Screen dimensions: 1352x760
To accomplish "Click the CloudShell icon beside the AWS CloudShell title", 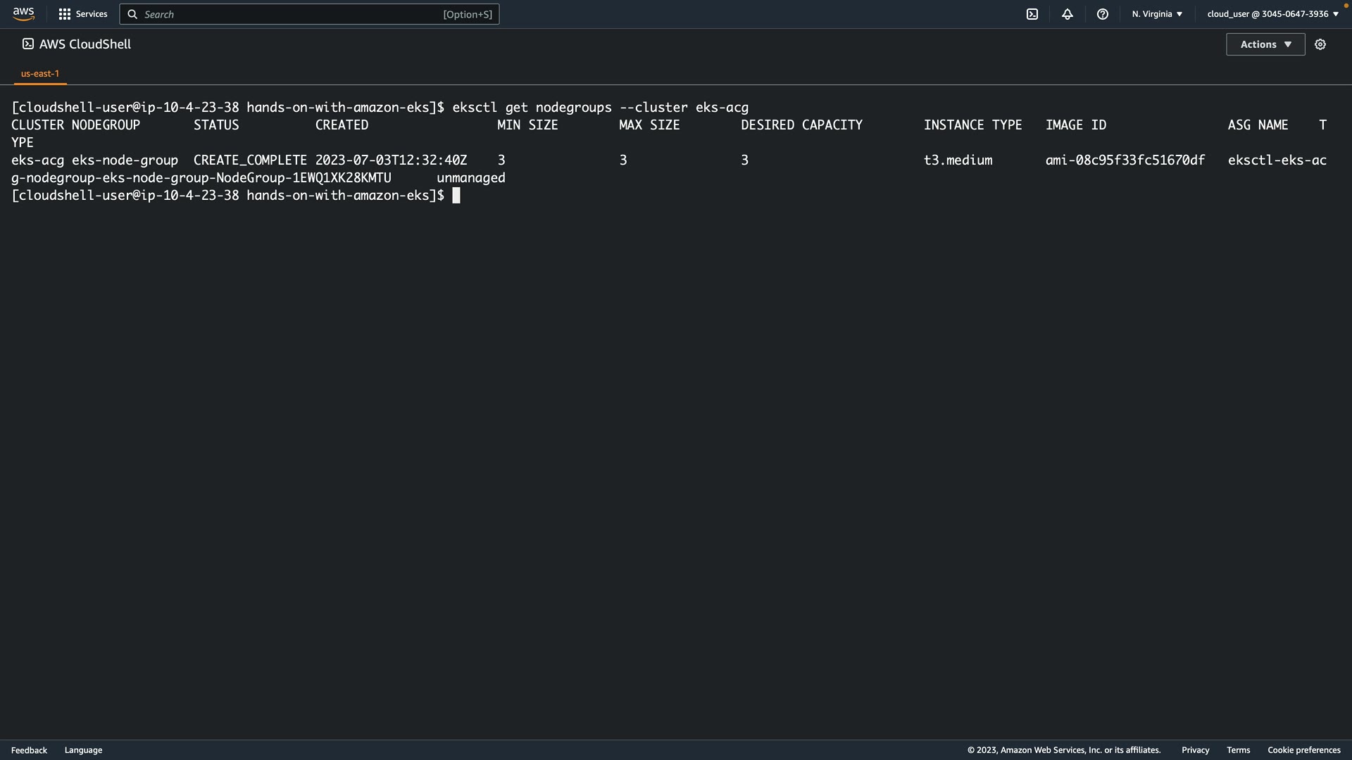I will (x=28, y=44).
